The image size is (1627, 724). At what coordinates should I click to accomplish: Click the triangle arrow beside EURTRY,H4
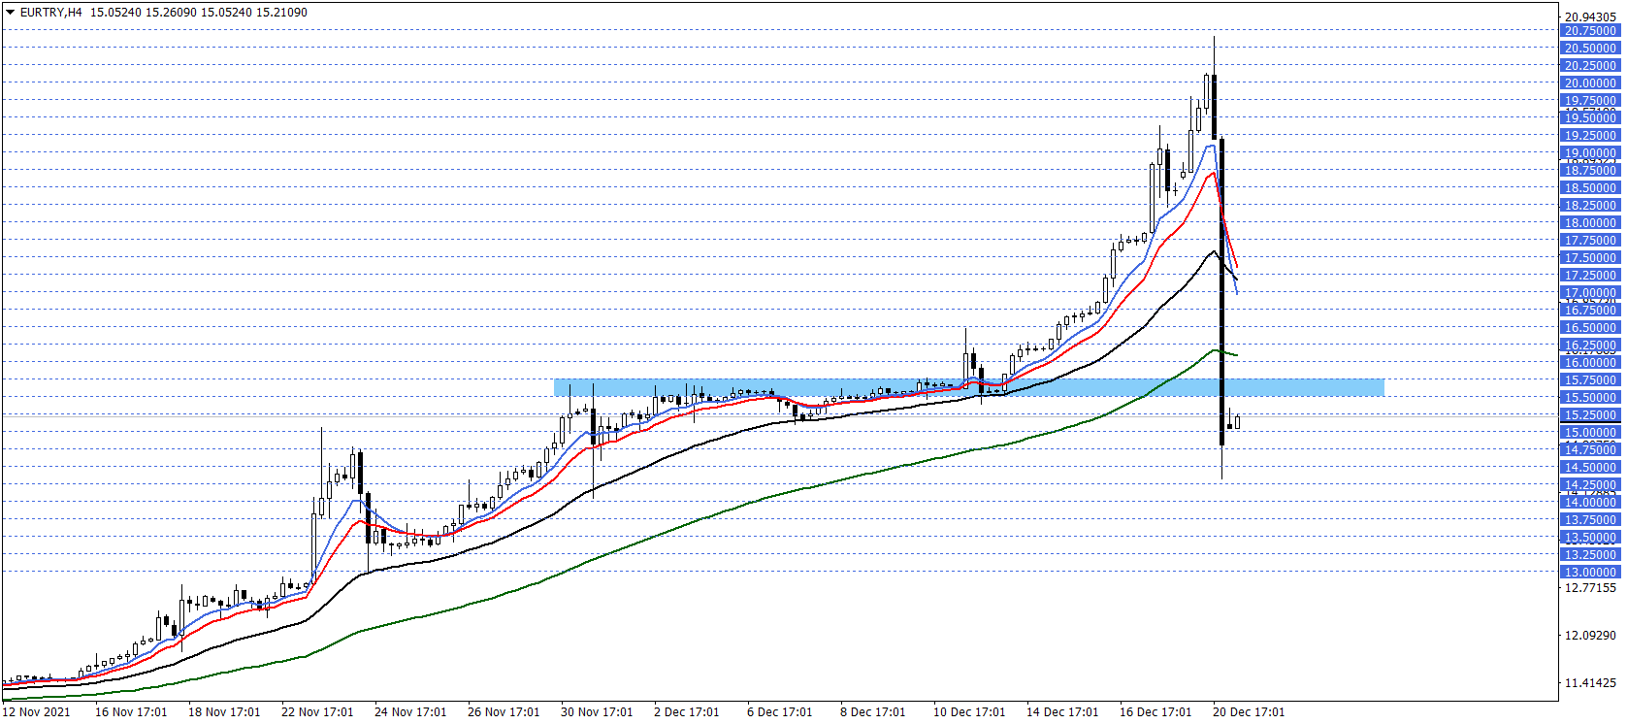[10, 13]
